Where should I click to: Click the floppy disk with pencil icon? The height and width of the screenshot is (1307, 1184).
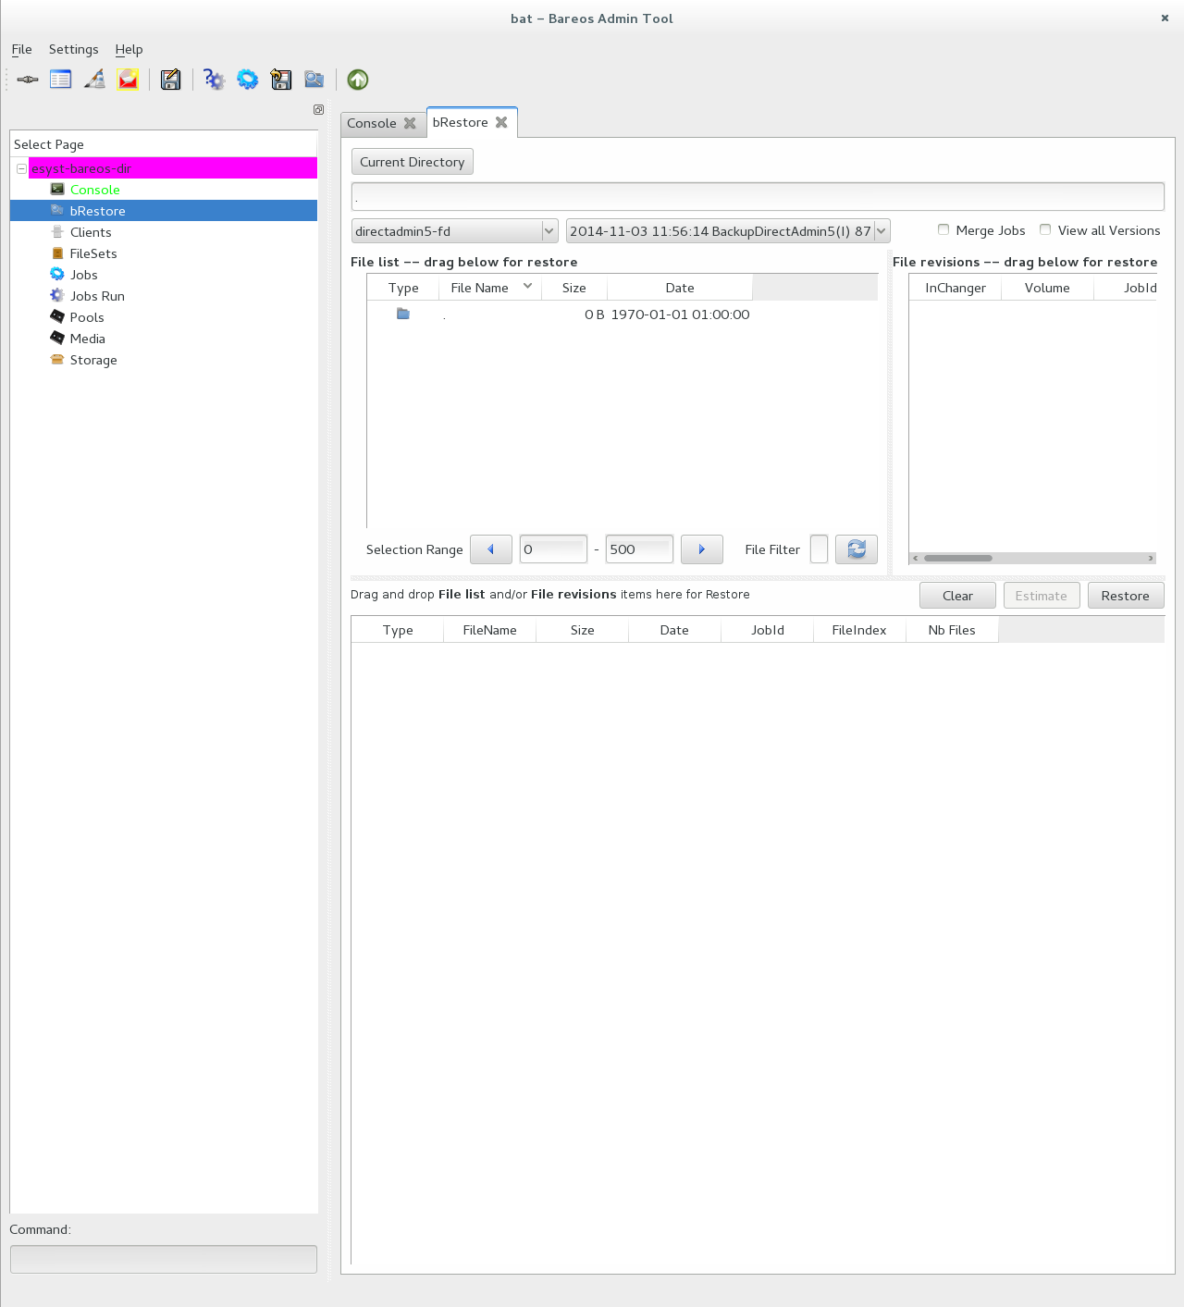pos(170,80)
